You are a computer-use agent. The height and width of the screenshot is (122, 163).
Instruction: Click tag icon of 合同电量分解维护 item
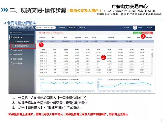point(15,42)
